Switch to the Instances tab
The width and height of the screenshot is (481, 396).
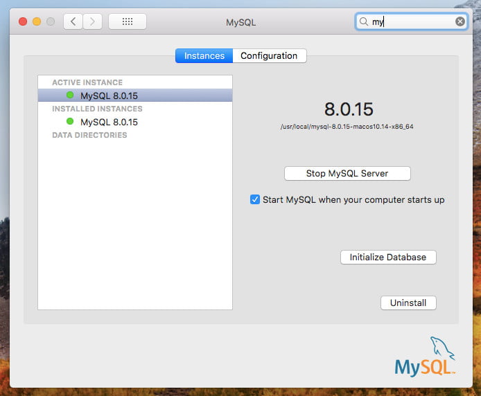[x=204, y=56]
